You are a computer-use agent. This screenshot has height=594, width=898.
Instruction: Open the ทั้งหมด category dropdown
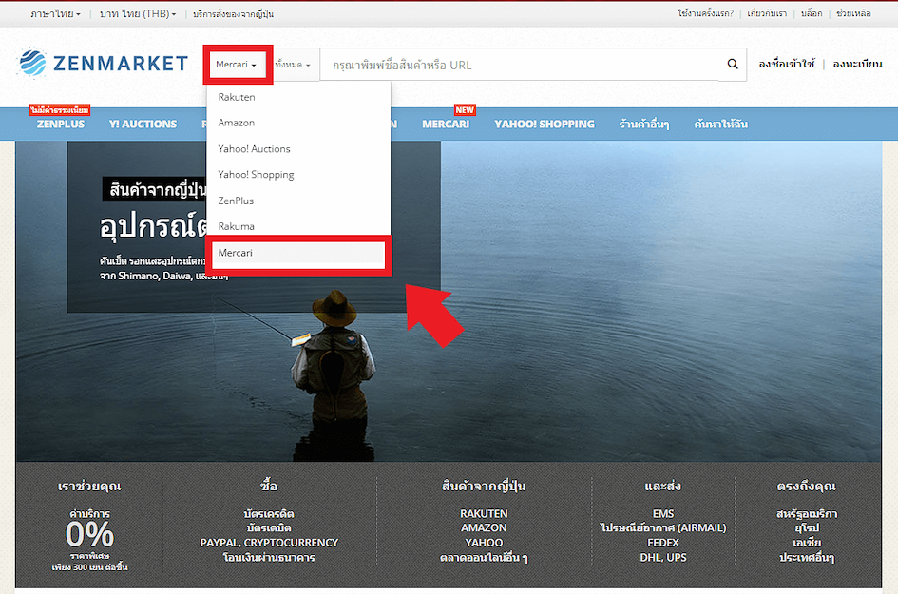pos(293,65)
